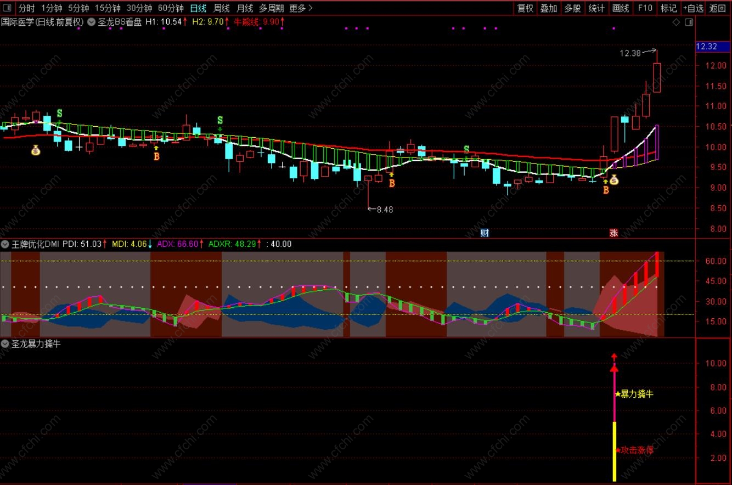Click the diamond icon at chart top-right
The width and height of the screenshot is (732, 485).
[x=676, y=22]
